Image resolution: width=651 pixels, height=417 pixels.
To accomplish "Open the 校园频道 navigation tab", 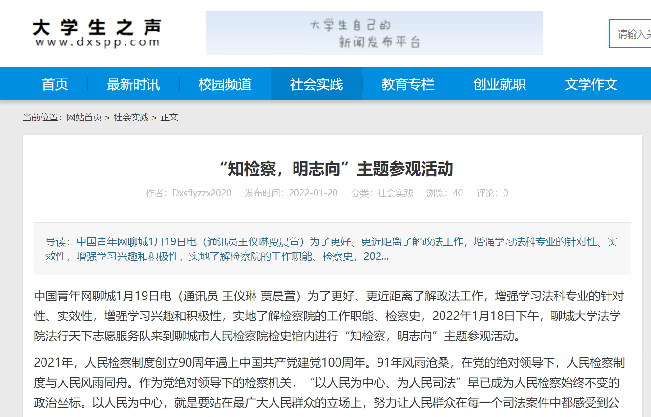I will tap(225, 84).
